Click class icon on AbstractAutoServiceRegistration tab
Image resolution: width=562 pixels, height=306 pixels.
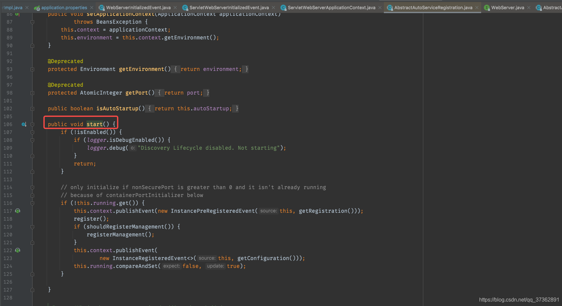pos(390,8)
